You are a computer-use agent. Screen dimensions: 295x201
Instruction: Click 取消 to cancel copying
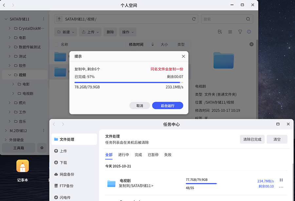click(x=140, y=105)
